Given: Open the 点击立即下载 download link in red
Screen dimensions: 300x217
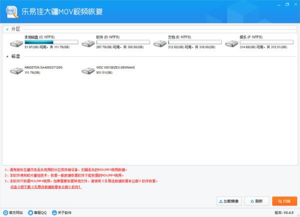Looking at the screenshot, I should pyautogui.click(x=46, y=187).
